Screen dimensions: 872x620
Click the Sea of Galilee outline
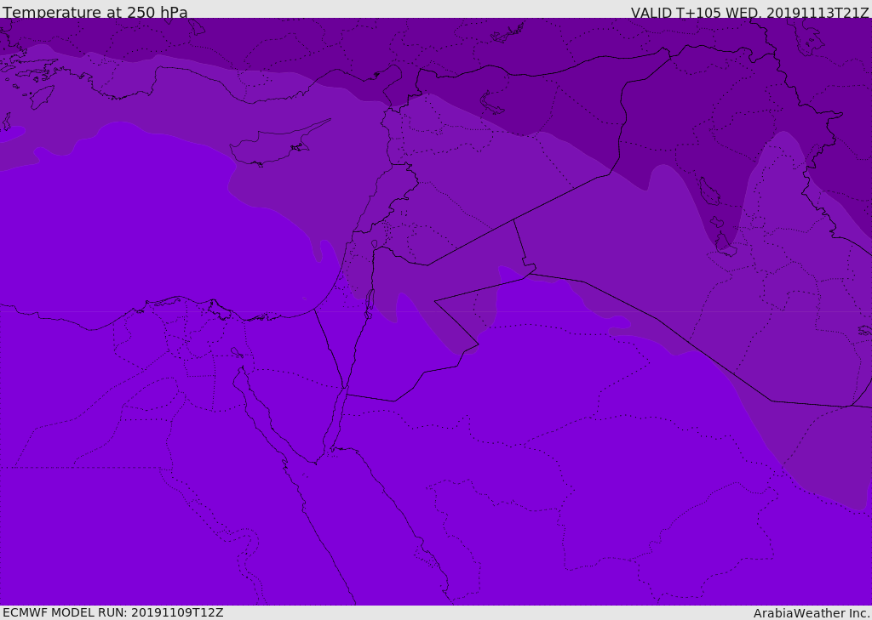click(x=375, y=244)
